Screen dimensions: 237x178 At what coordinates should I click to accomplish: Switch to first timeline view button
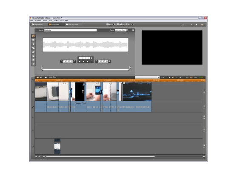click(187, 77)
